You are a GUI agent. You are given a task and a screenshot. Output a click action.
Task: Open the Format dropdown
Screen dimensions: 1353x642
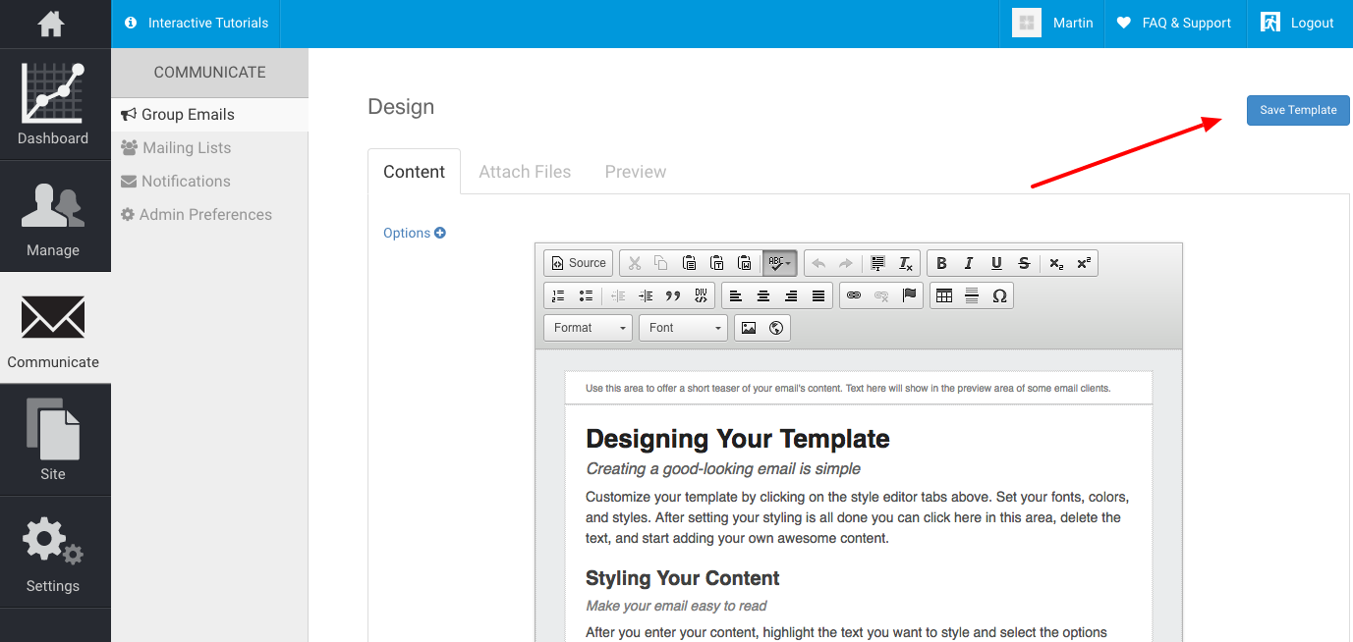[x=588, y=328]
